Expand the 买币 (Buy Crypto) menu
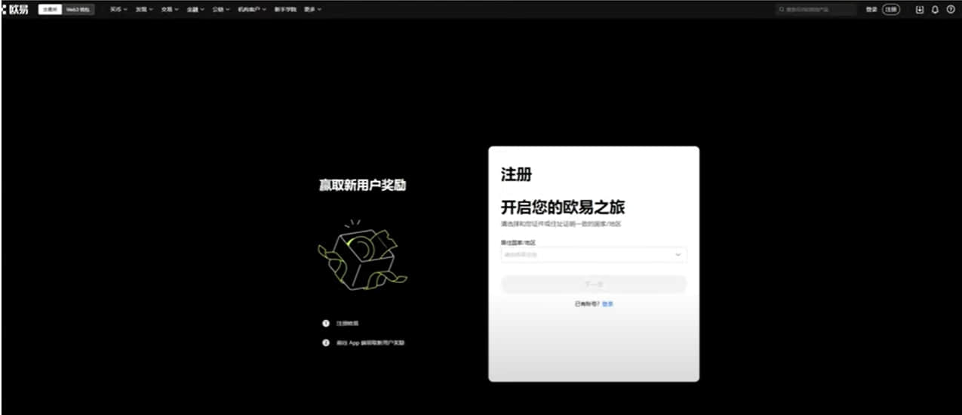Screen dimensions: 962x415 (x=118, y=9)
